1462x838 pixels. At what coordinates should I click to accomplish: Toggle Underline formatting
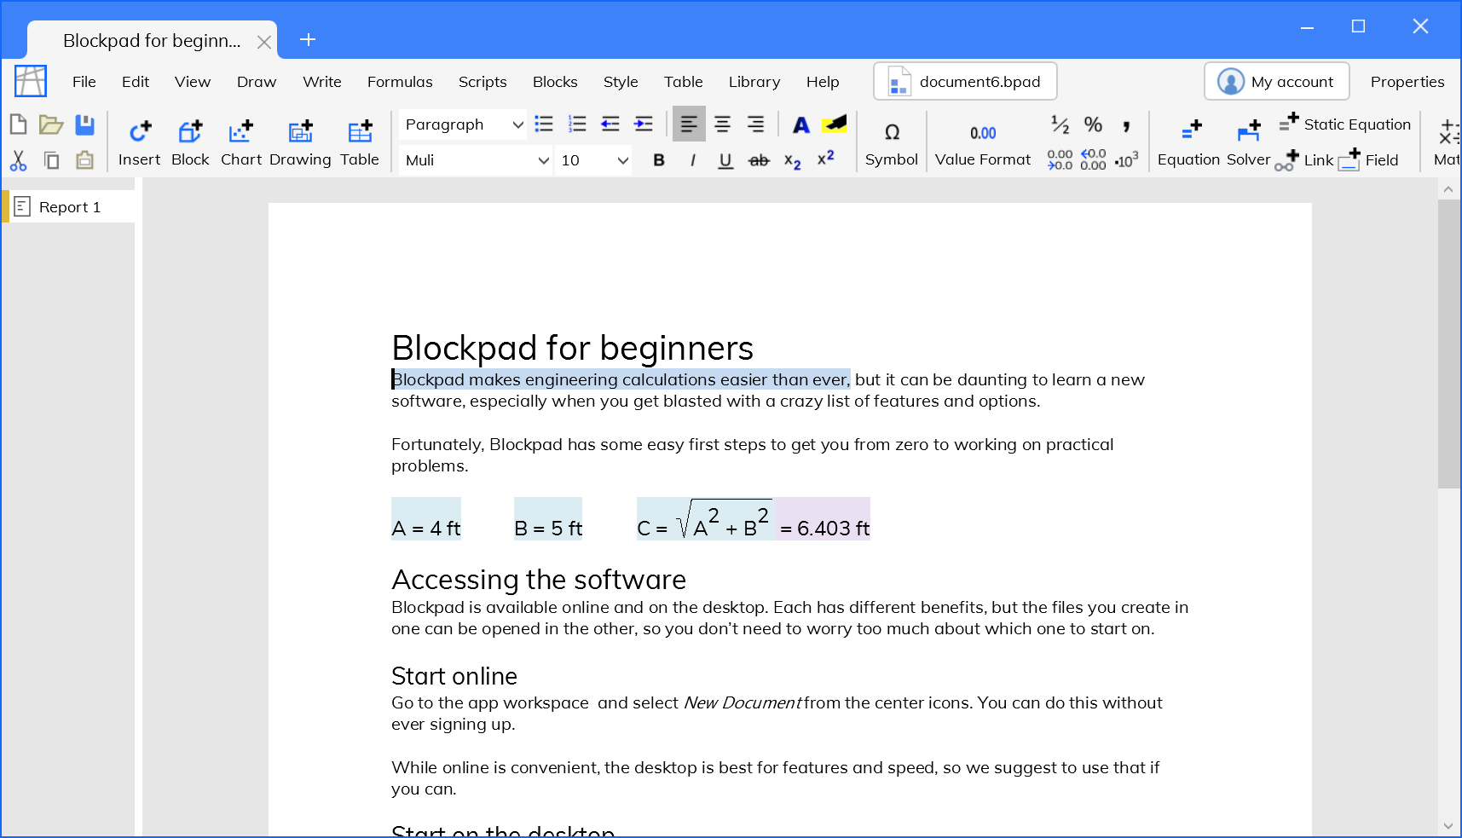[725, 160]
